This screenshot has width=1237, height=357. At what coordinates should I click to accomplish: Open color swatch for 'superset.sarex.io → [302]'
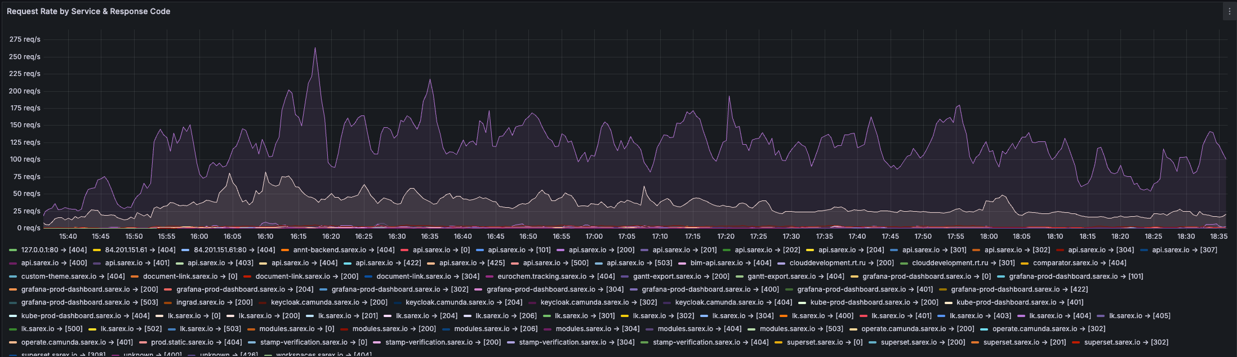pos(1076,342)
